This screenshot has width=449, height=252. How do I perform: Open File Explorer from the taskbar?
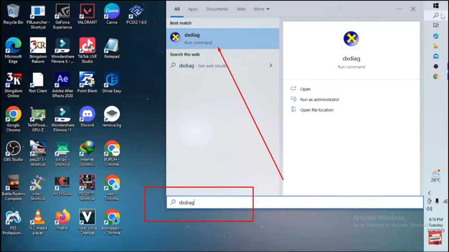(x=436, y=46)
